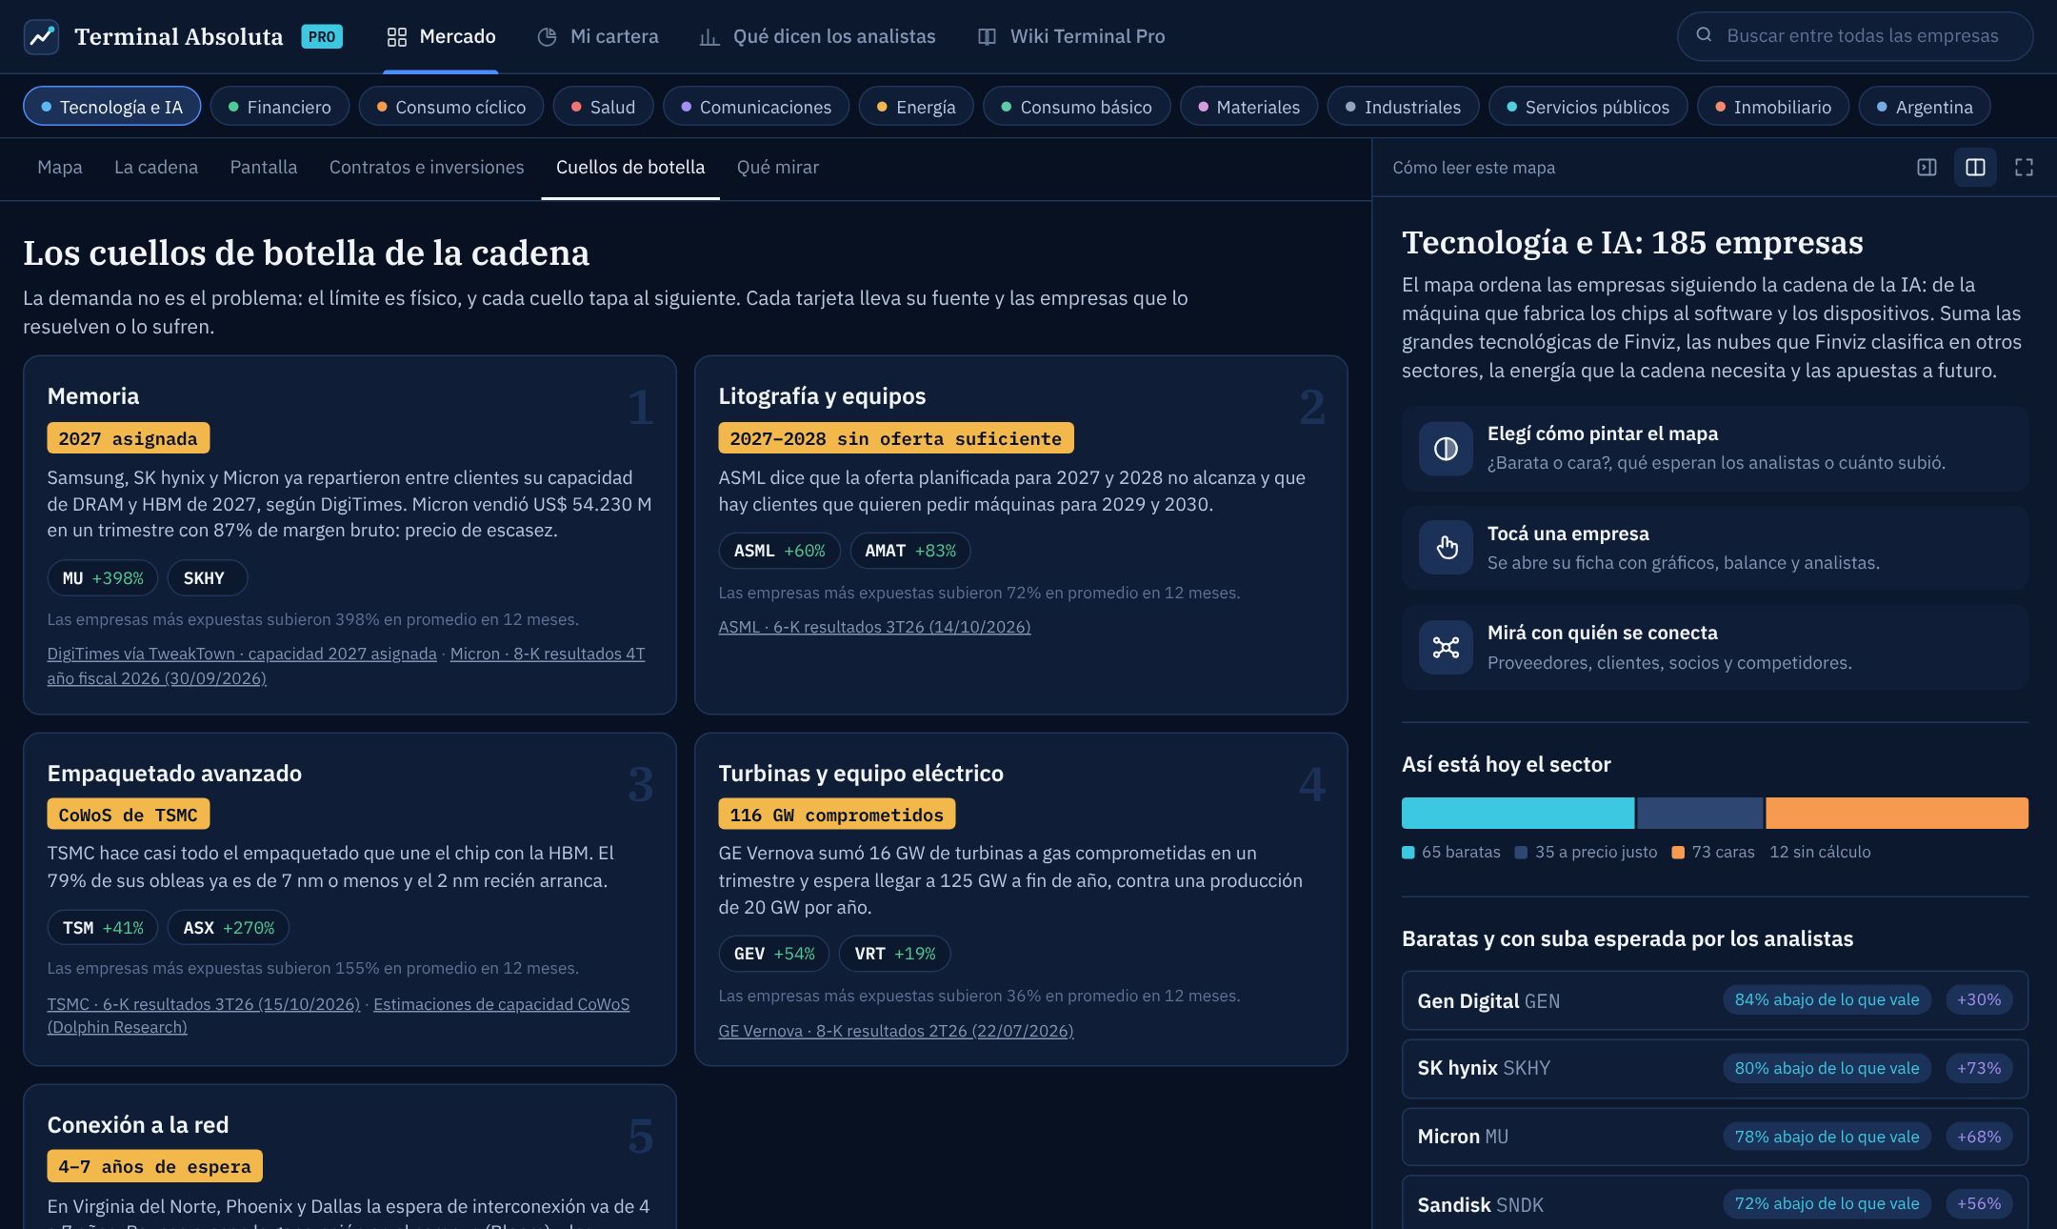Switch to Contratos e inversiones tab
Viewport: 2057px width, 1229px height.
(x=427, y=167)
